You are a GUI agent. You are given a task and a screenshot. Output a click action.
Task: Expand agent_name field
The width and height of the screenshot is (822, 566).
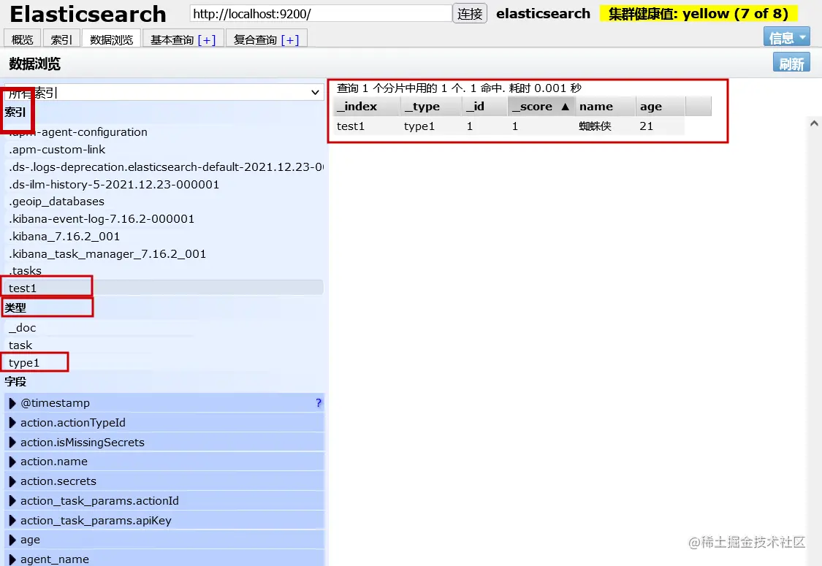(12, 559)
